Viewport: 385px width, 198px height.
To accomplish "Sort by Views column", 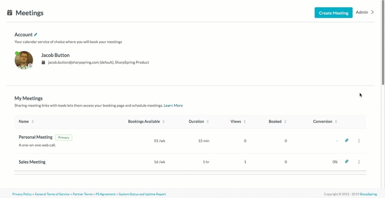I will click(245, 122).
